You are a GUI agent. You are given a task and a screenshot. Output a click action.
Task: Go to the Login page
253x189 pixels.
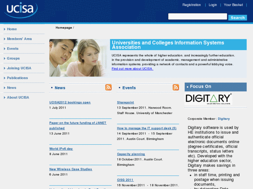click(x=213, y=5)
